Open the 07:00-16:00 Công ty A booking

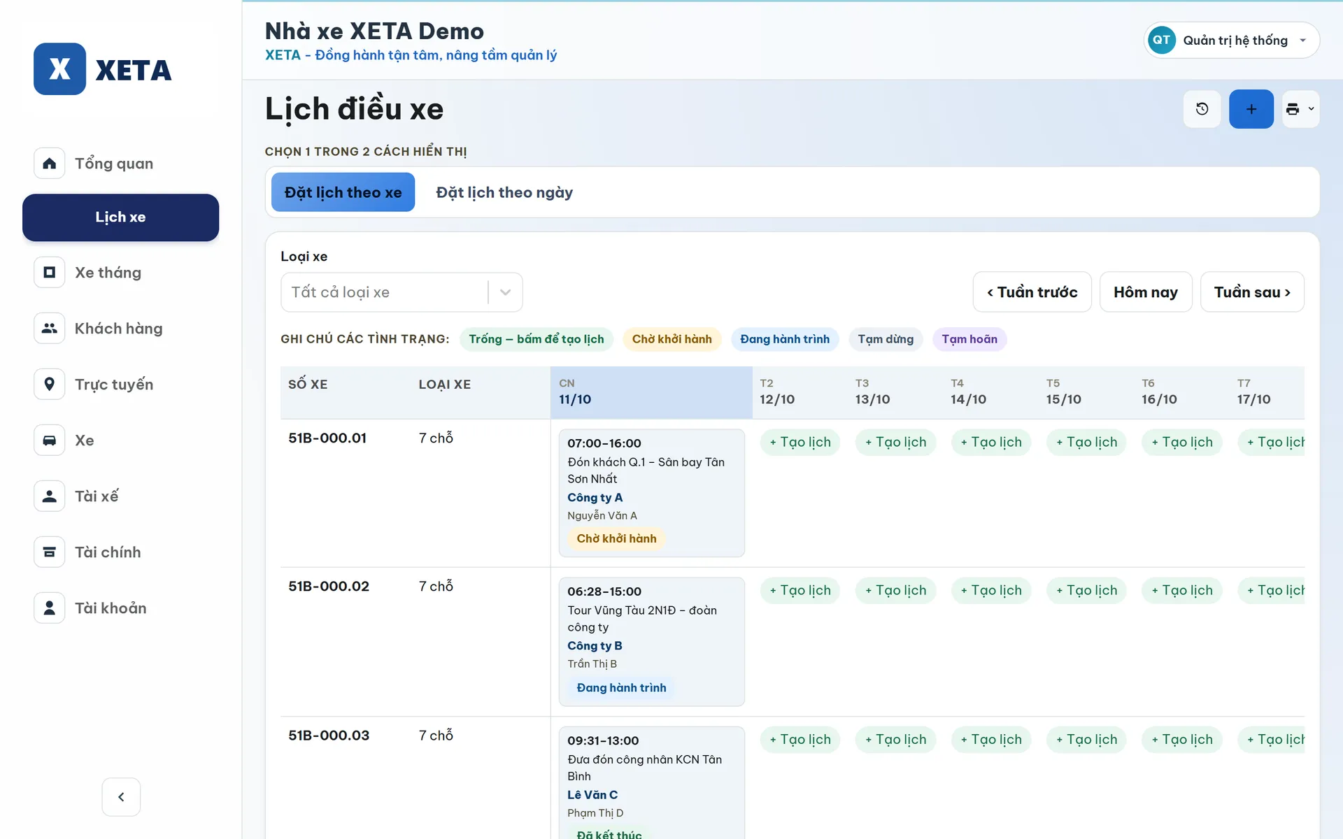coord(651,493)
